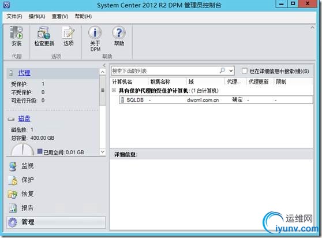Screen dimensions: 322x238
Task: Click the 总容量 400.00 GB value
Action: point(42,137)
